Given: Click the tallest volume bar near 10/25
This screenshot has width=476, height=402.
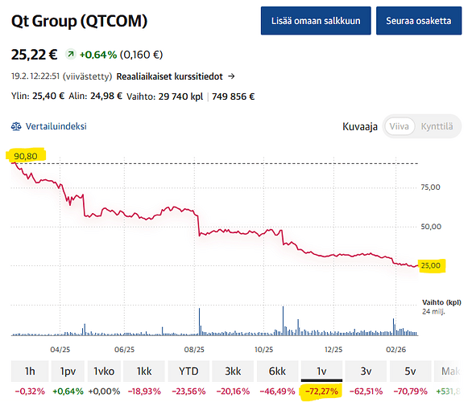Looking at the screenshot, I should pyautogui.click(x=283, y=321).
